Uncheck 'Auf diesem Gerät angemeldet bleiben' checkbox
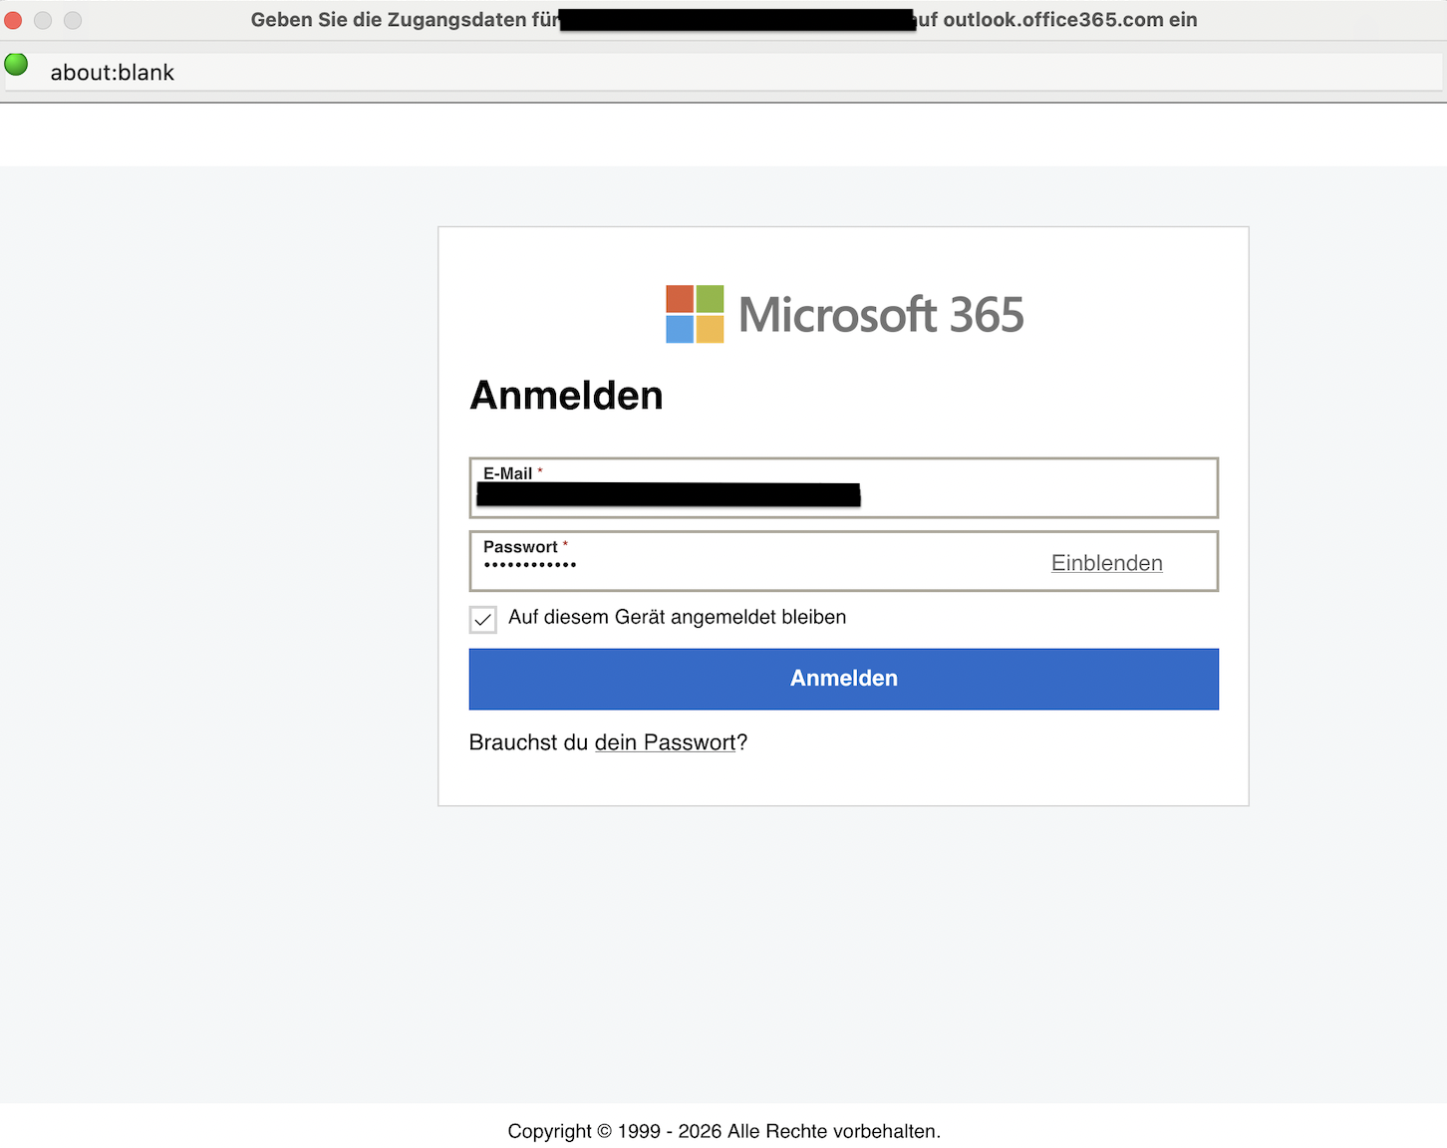The height and width of the screenshot is (1148, 1447). [483, 619]
